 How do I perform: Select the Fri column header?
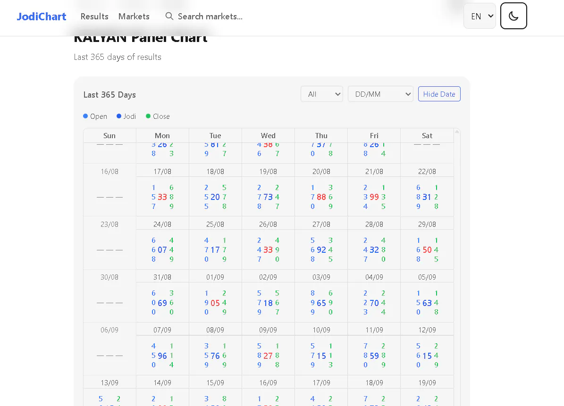coord(374,136)
